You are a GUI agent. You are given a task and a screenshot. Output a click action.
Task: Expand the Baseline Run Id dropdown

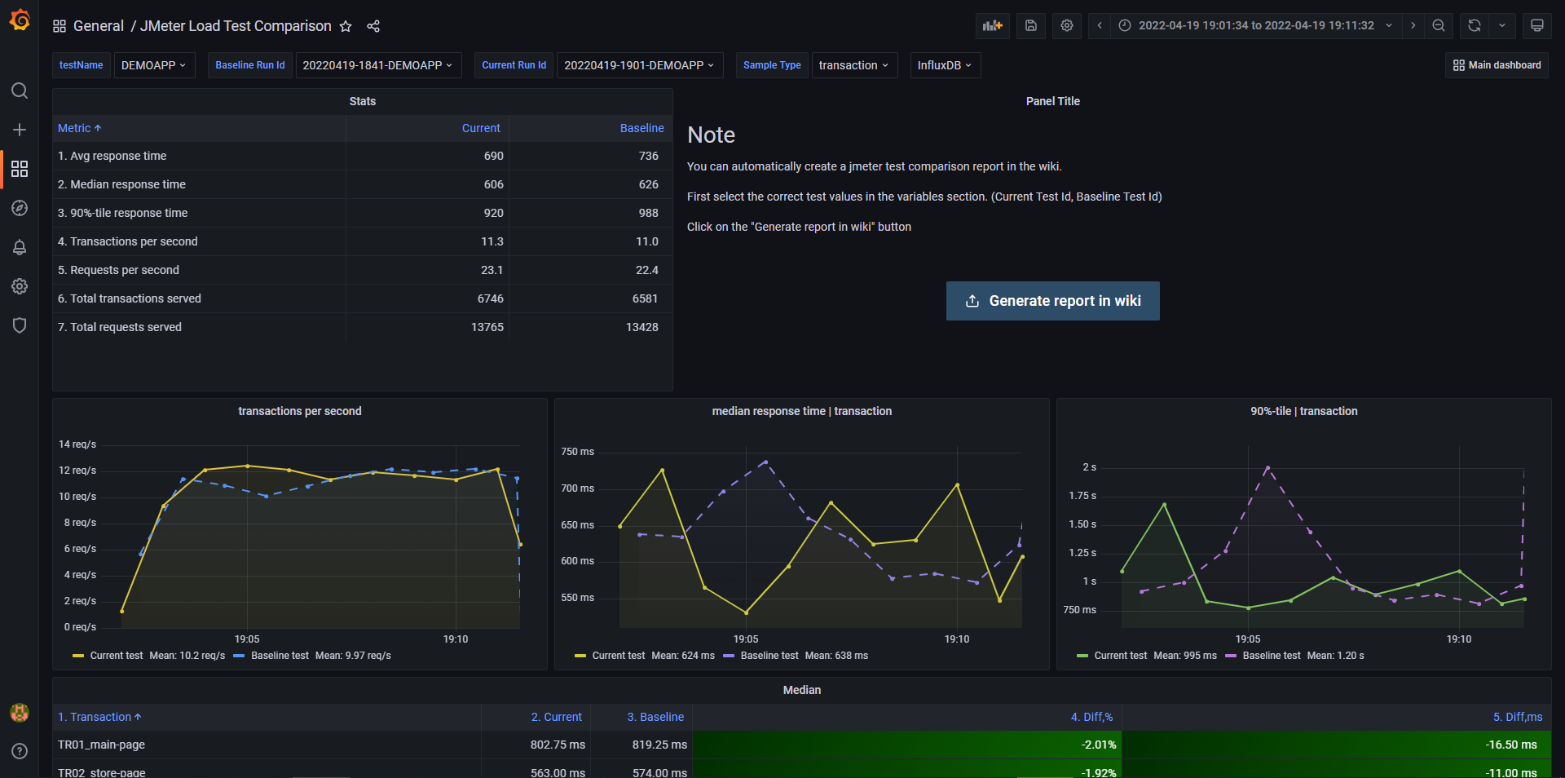point(378,65)
